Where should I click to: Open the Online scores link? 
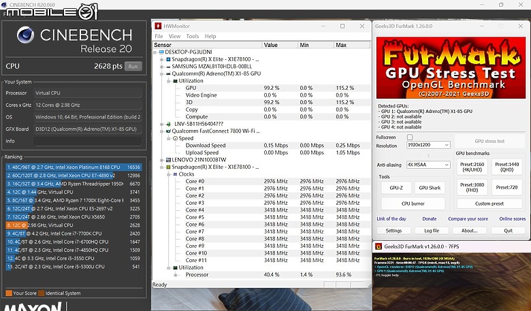click(513, 219)
